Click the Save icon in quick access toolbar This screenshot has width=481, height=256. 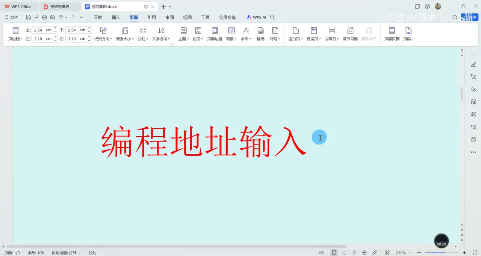pos(28,17)
